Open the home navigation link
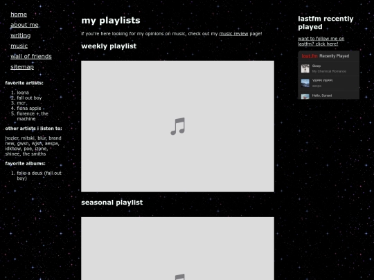Viewport: 374px width, 280px height. pyautogui.click(x=19, y=15)
